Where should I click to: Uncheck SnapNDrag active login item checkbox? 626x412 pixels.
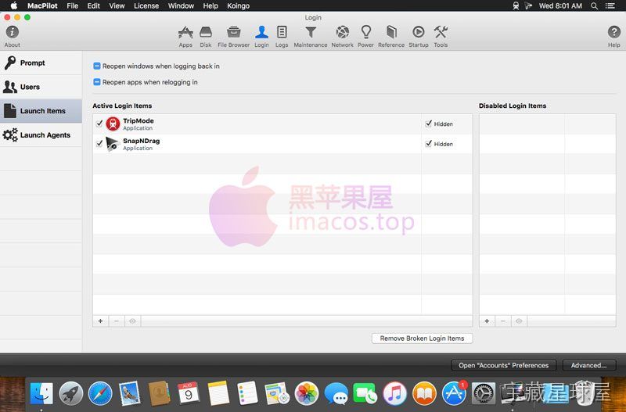[x=99, y=144]
